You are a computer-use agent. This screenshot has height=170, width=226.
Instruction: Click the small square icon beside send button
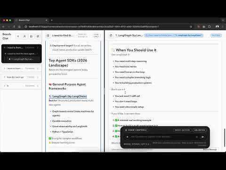pos(197,137)
